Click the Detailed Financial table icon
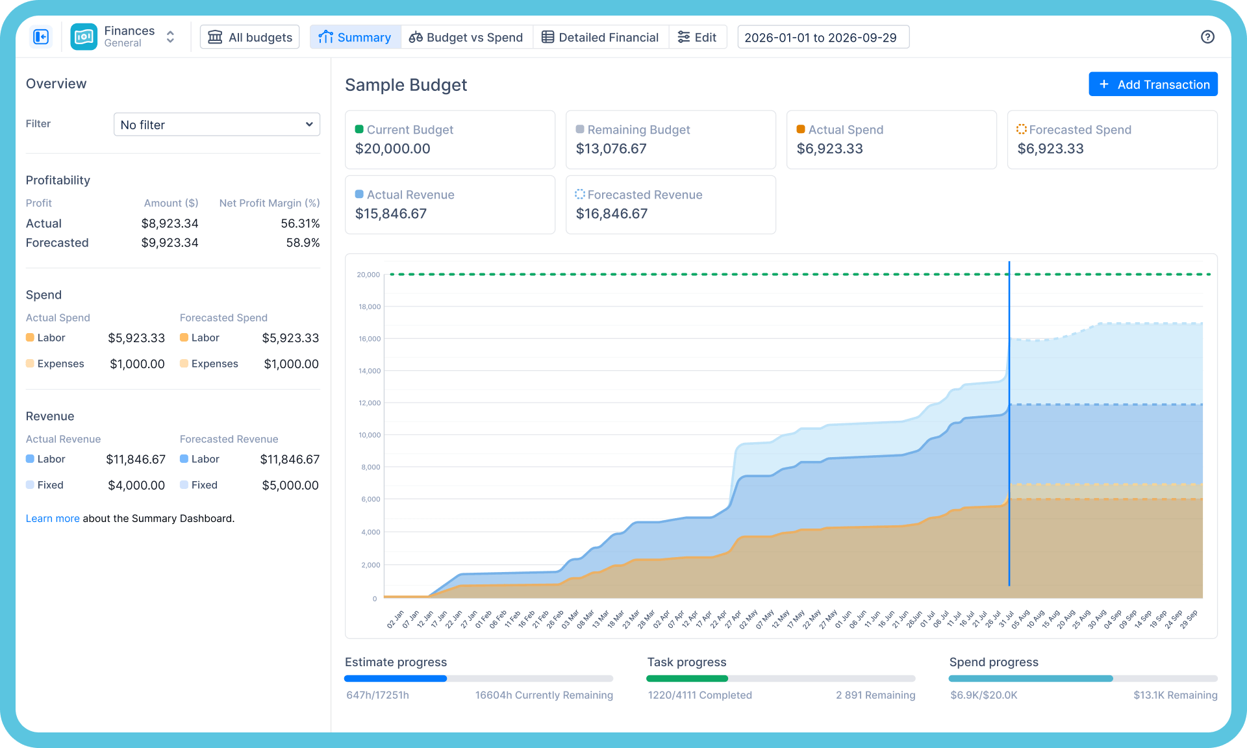 (548, 37)
